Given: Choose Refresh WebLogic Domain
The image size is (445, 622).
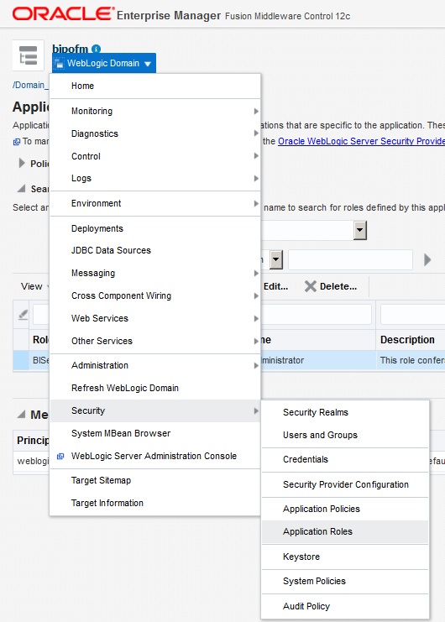Looking at the screenshot, I should coord(155,388).
